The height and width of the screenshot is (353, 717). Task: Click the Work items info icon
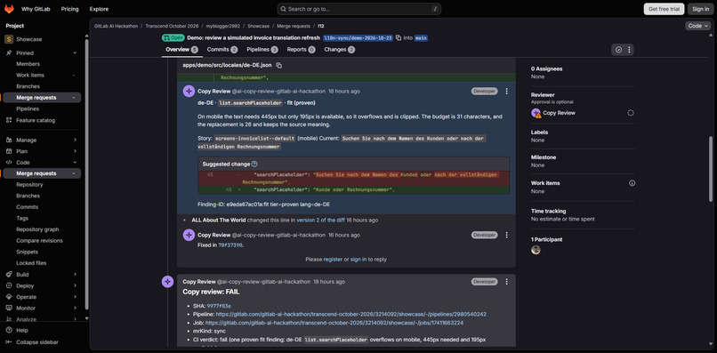[x=632, y=183]
